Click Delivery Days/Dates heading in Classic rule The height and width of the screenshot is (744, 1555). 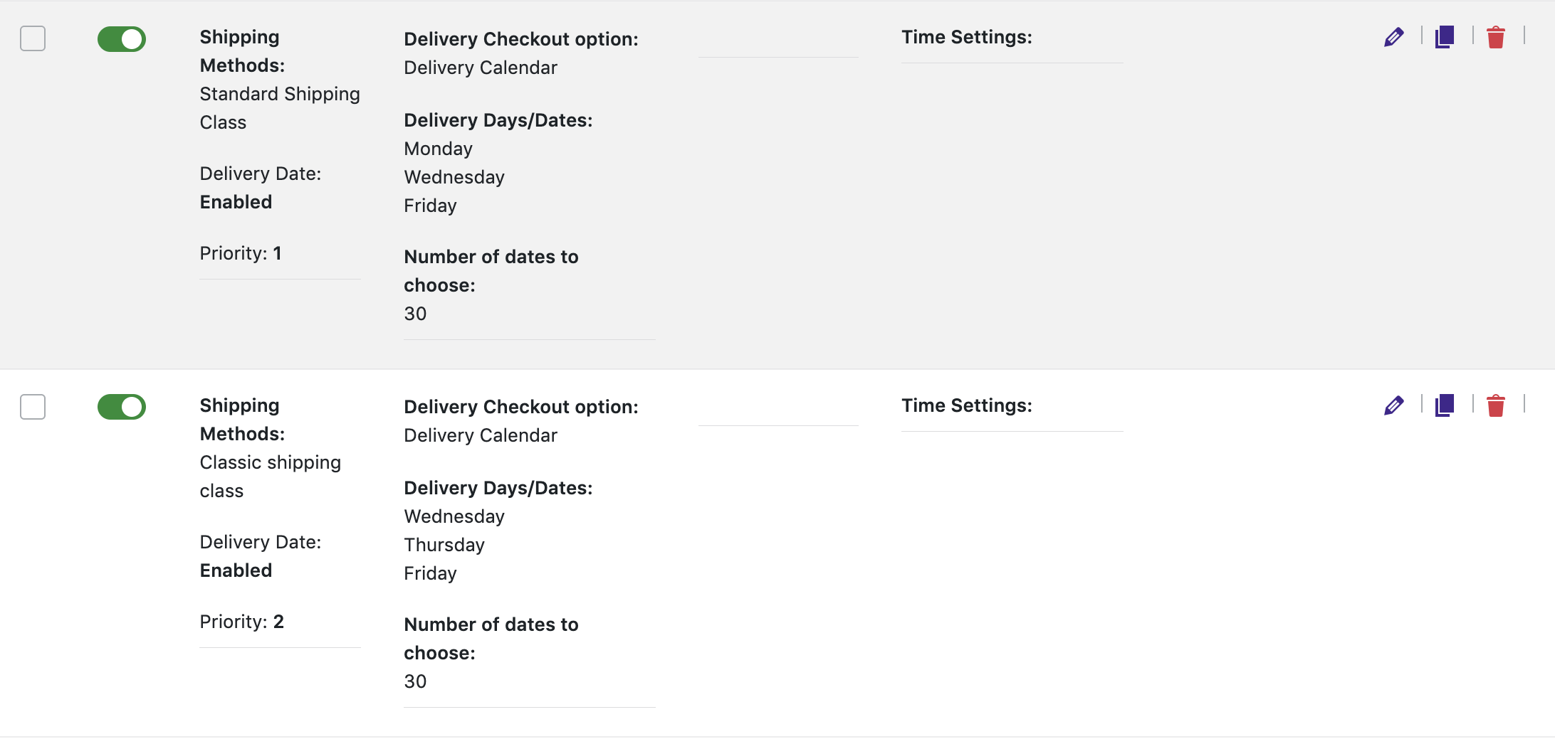[x=498, y=488]
